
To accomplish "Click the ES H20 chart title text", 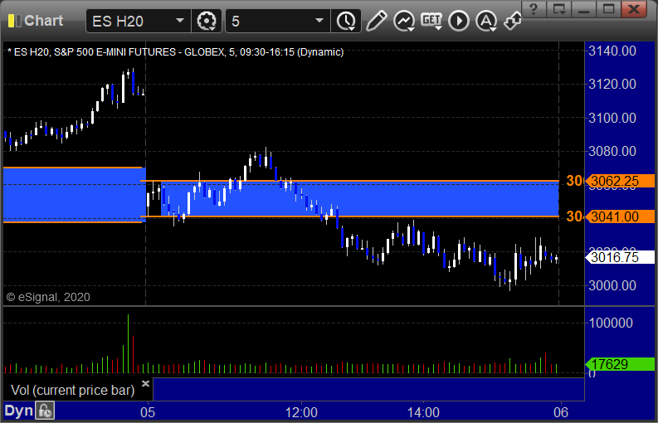I will [x=175, y=52].
